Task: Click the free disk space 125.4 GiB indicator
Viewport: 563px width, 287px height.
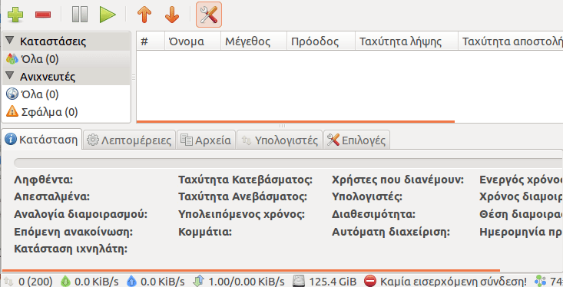Action: [325, 282]
